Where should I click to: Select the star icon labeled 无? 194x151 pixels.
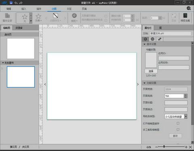[25, 17]
